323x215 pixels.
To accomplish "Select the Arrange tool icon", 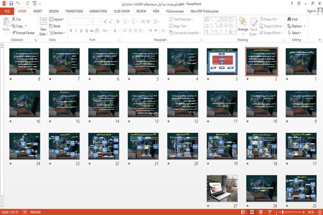I will coord(243,22).
